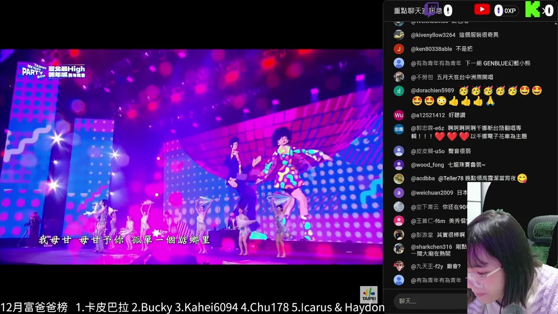Image resolution: width=558 pixels, height=314 pixels.
Task: Click the 我毋甘 毋甘予你 lyric subtitle
Action: [x=124, y=240]
